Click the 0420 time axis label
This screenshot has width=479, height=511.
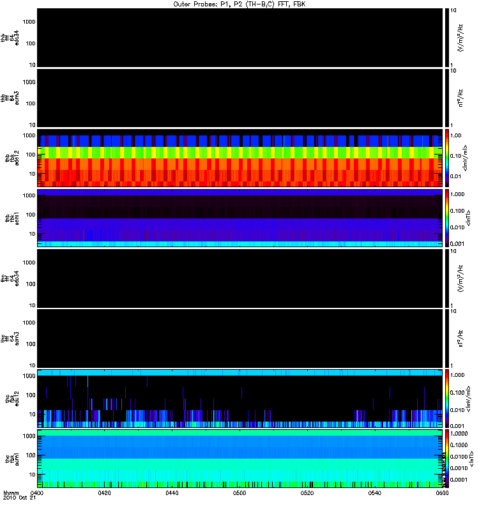pos(104,492)
